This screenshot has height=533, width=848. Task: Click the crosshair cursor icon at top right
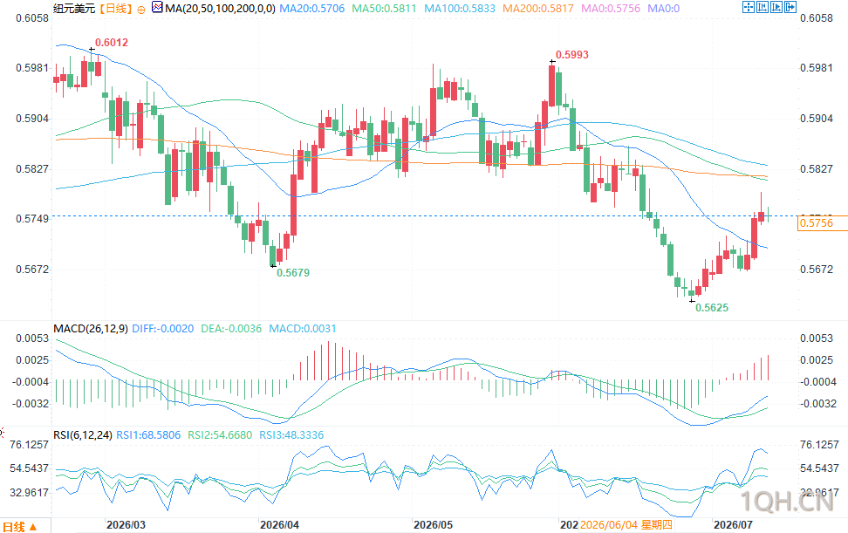point(749,7)
